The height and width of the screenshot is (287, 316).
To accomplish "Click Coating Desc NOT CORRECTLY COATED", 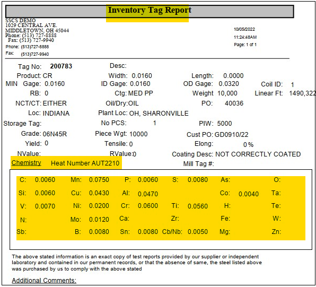I will [x=258, y=154].
